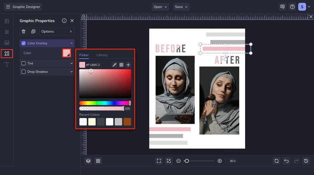The width and height of the screenshot is (314, 175).
Task: Pick the brown recent color swatch
Action: click(x=127, y=122)
